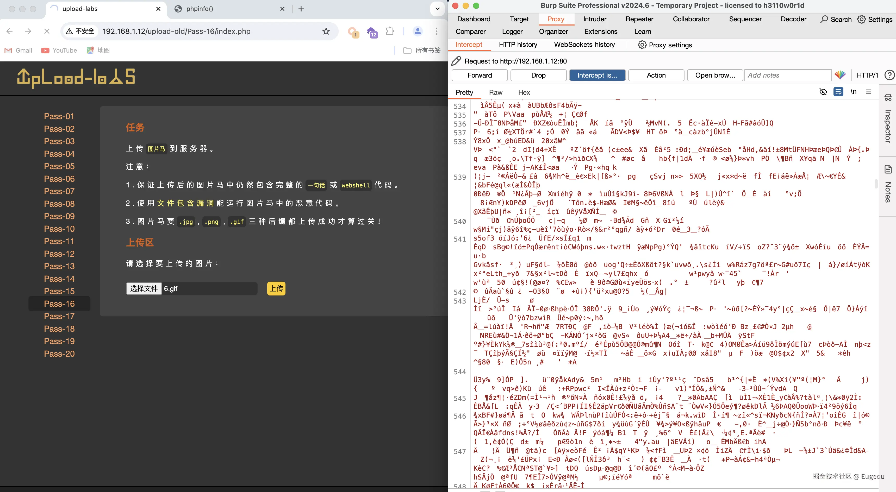Toggle show newline characters \n button
This screenshot has width=896, height=492.
(x=853, y=92)
